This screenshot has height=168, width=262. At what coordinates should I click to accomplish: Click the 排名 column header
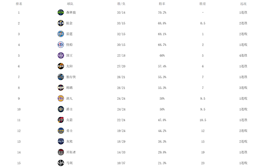coord(19,3)
